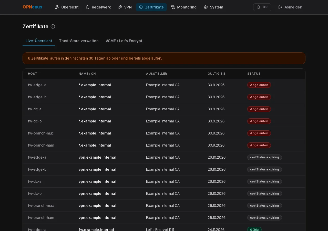Click the Regelwerk shield icon
Screen dimensions: 328x231
[88, 7]
